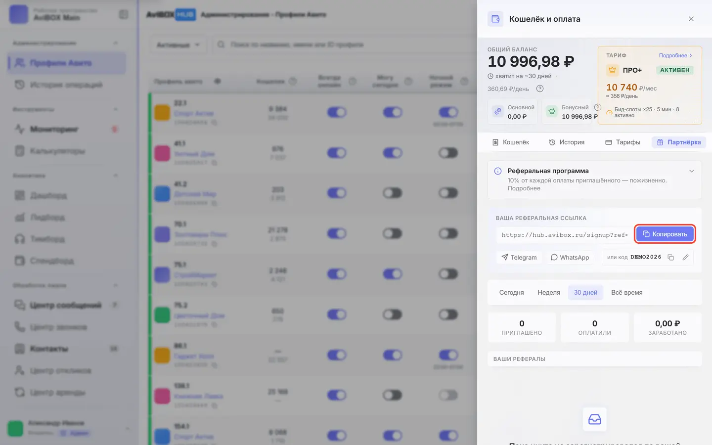Click the crown icon of the ПРО+ tariff
Screen dimensions: 712x445
[612, 70]
